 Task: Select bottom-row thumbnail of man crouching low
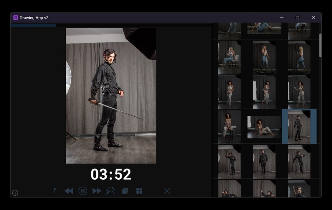tap(230, 189)
